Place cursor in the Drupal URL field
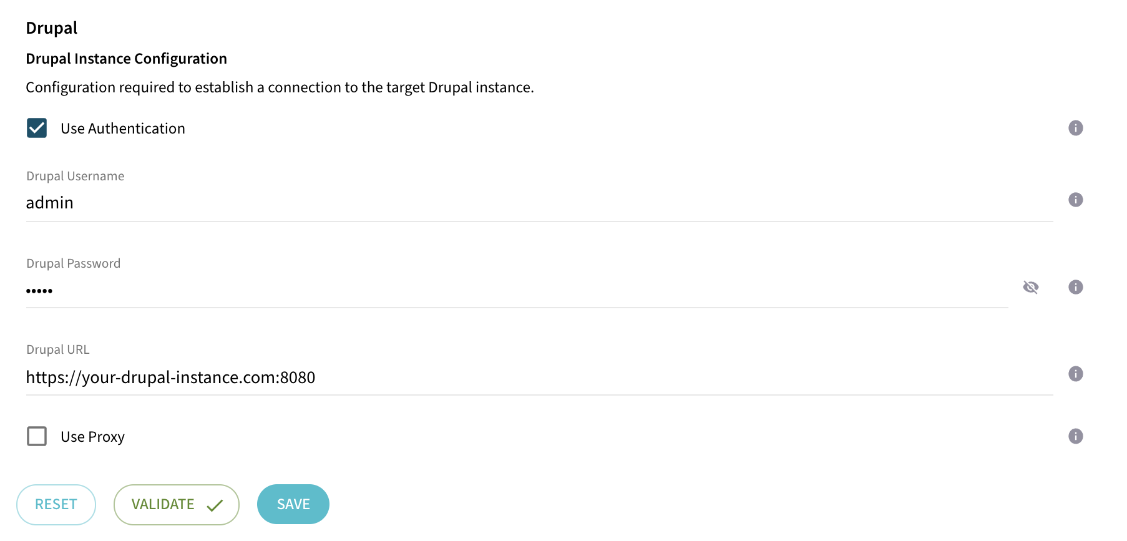Screen dimensions: 1127x541 pos(374,377)
